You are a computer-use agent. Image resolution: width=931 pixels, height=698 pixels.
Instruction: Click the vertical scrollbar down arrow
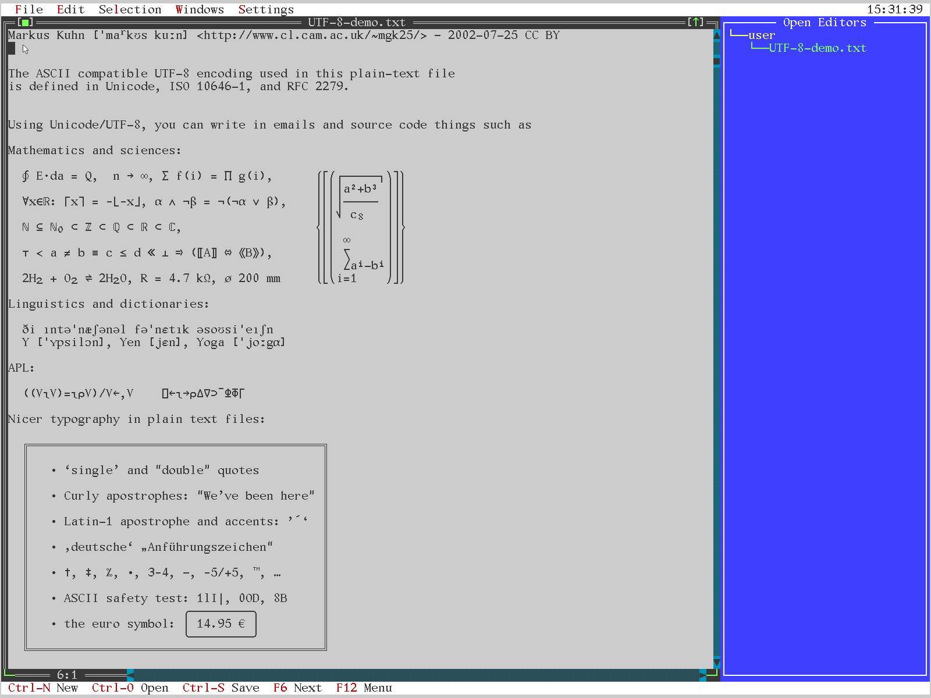point(717,662)
